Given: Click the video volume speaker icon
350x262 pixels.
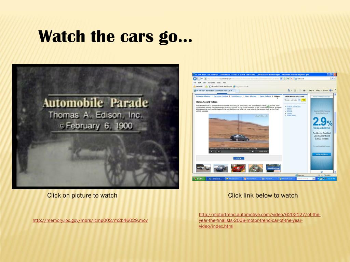Looking at the screenshot, I should tap(253, 151).
